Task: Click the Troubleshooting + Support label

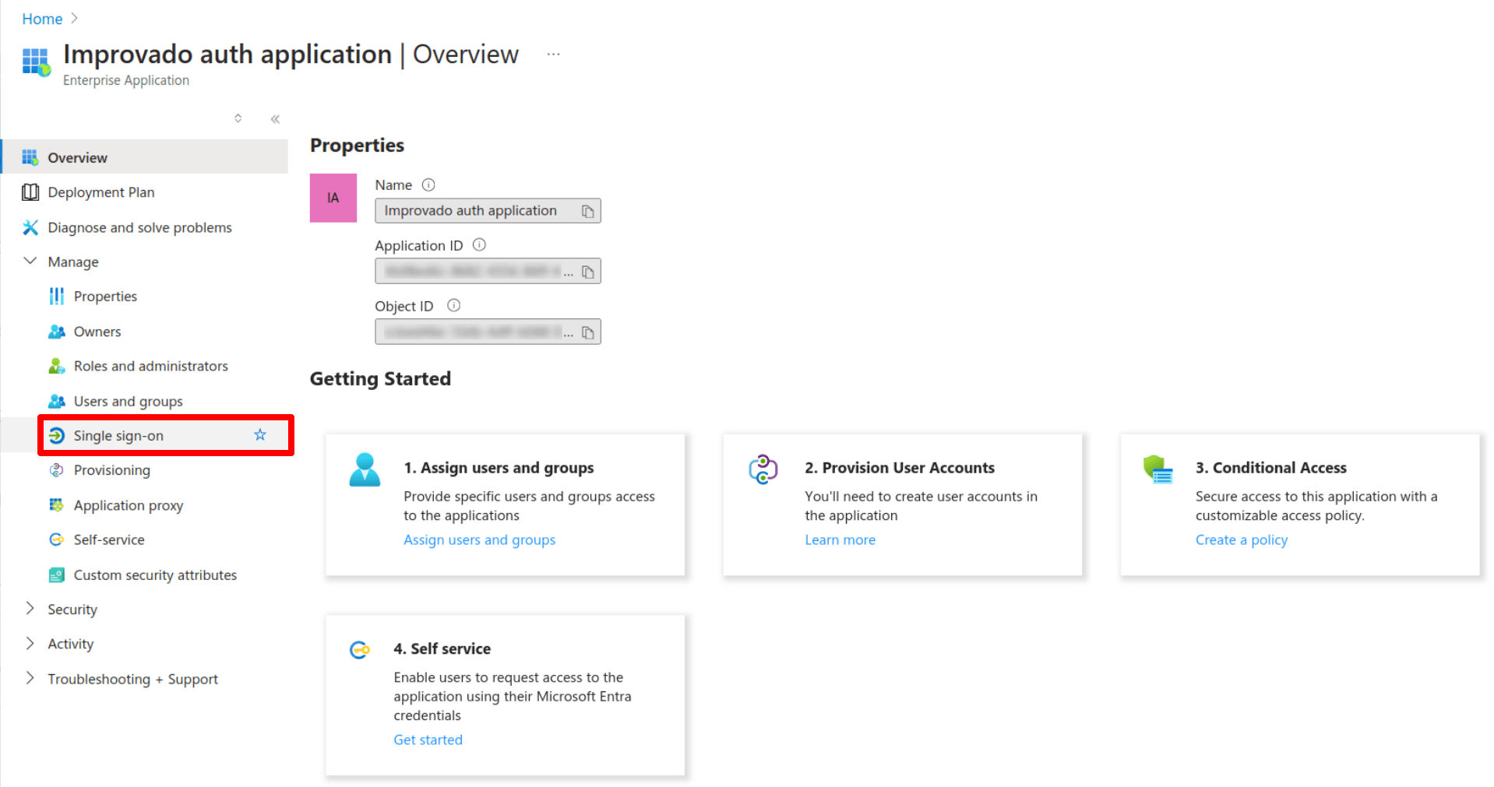Action: [132, 679]
